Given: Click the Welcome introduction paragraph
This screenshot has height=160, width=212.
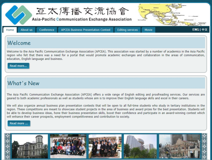Looking at the screenshot, I should coord(106,55).
